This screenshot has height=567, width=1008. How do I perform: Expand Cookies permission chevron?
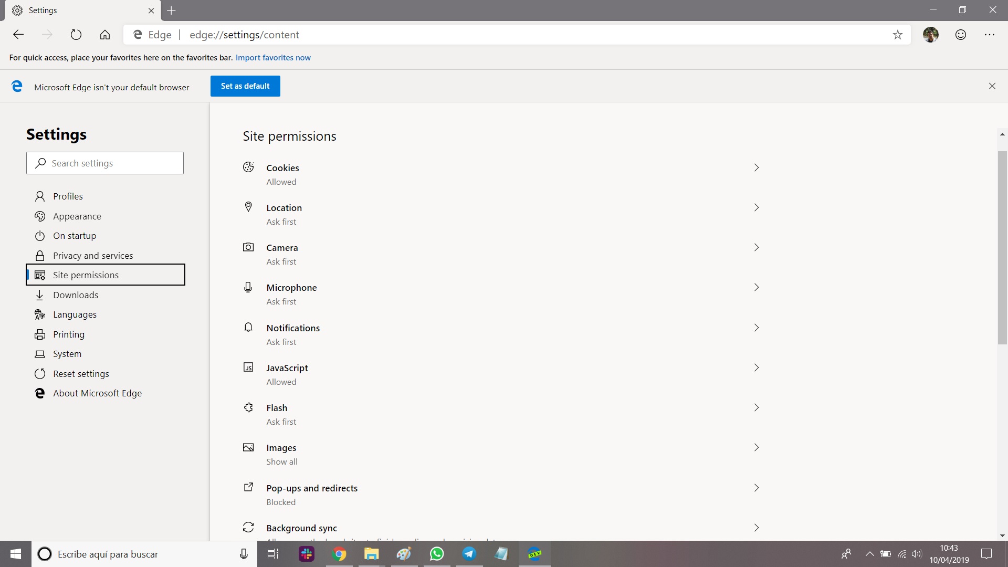[757, 167]
